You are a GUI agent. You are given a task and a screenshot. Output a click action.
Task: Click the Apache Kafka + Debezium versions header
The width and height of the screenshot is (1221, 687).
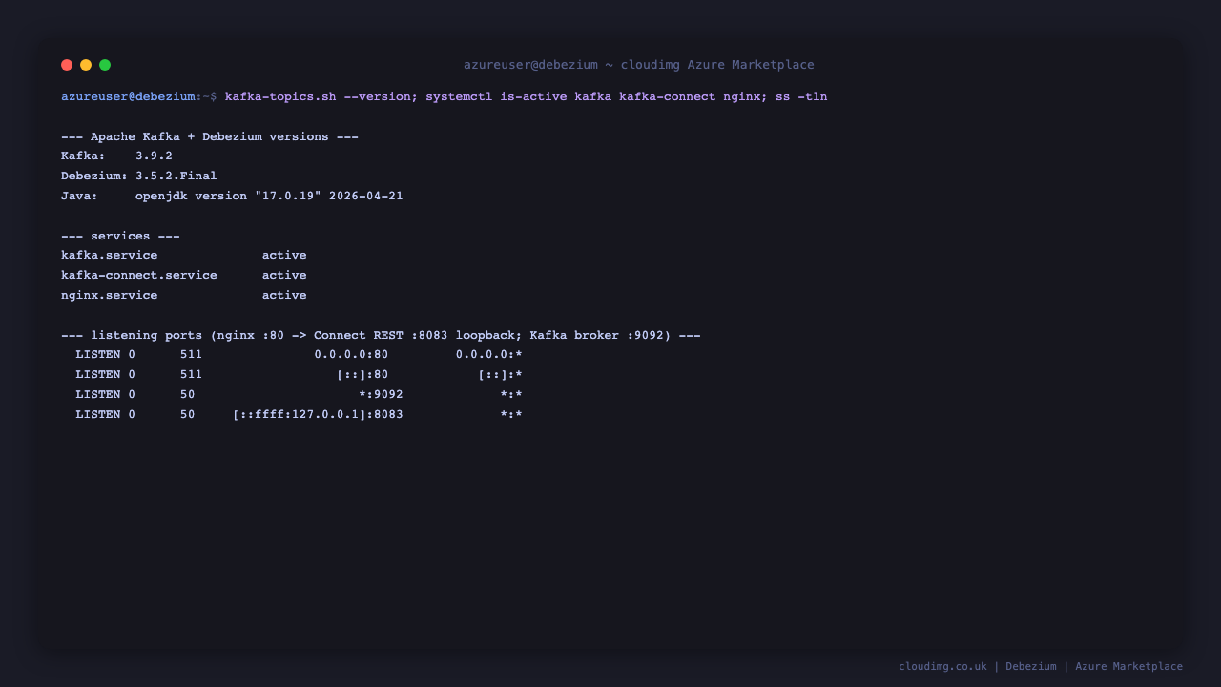(210, 136)
